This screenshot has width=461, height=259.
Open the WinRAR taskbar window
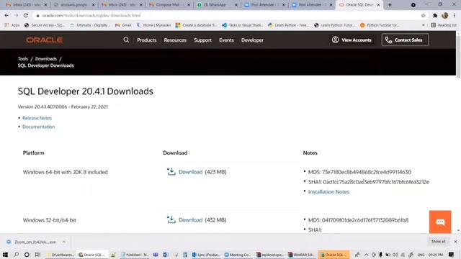click(x=301, y=255)
